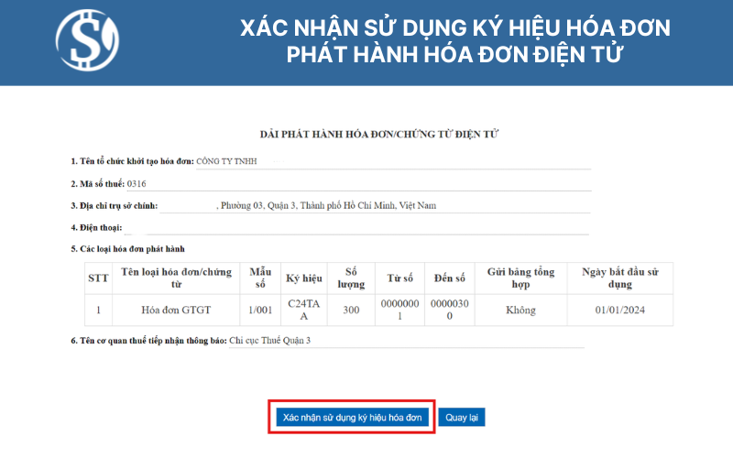Screen dimensions: 733x458
Task: Click tax office 'Chi cục Thuế Quận 3'
Action: point(269,340)
